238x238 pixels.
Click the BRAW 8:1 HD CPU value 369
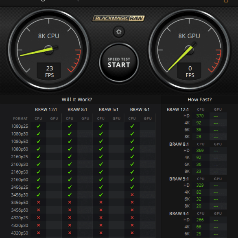click(x=200, y=151)
